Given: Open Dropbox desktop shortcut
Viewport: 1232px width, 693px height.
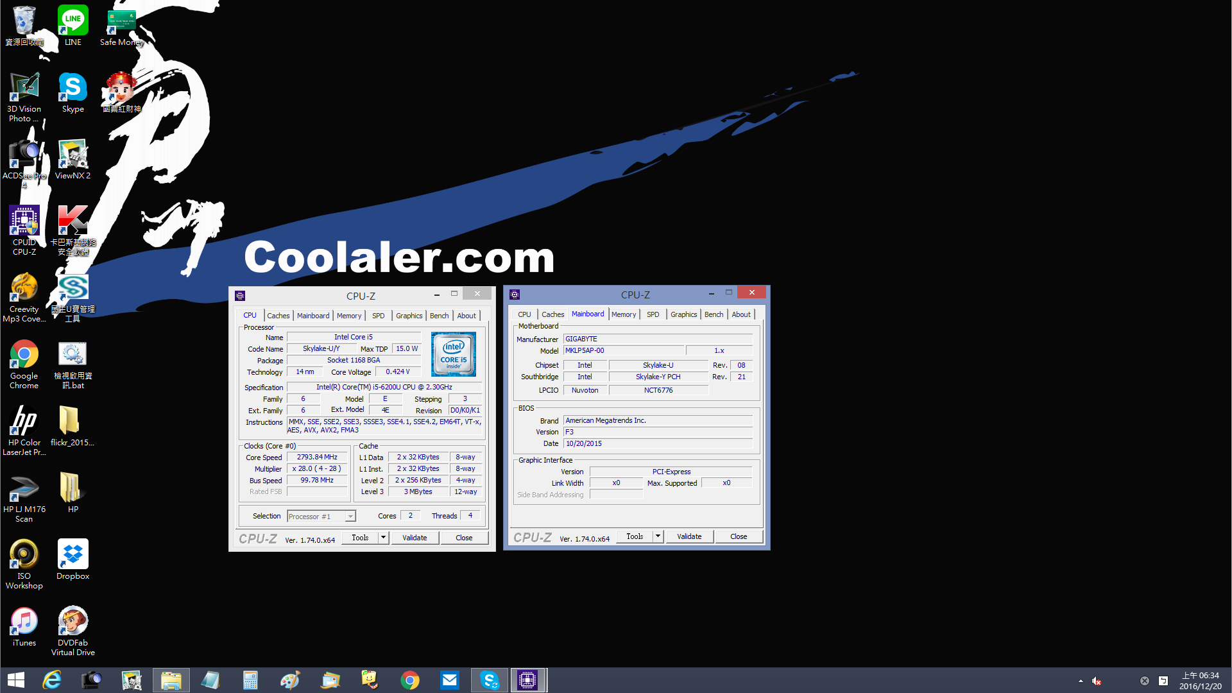Looking at the screenshot, I should [x=73, y=560].
